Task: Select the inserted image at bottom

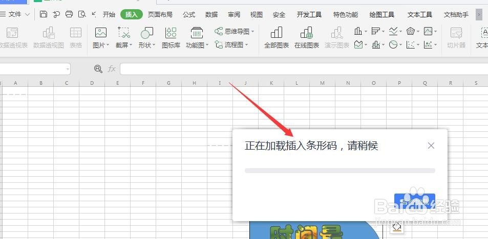Action: [x=316, y=230]
